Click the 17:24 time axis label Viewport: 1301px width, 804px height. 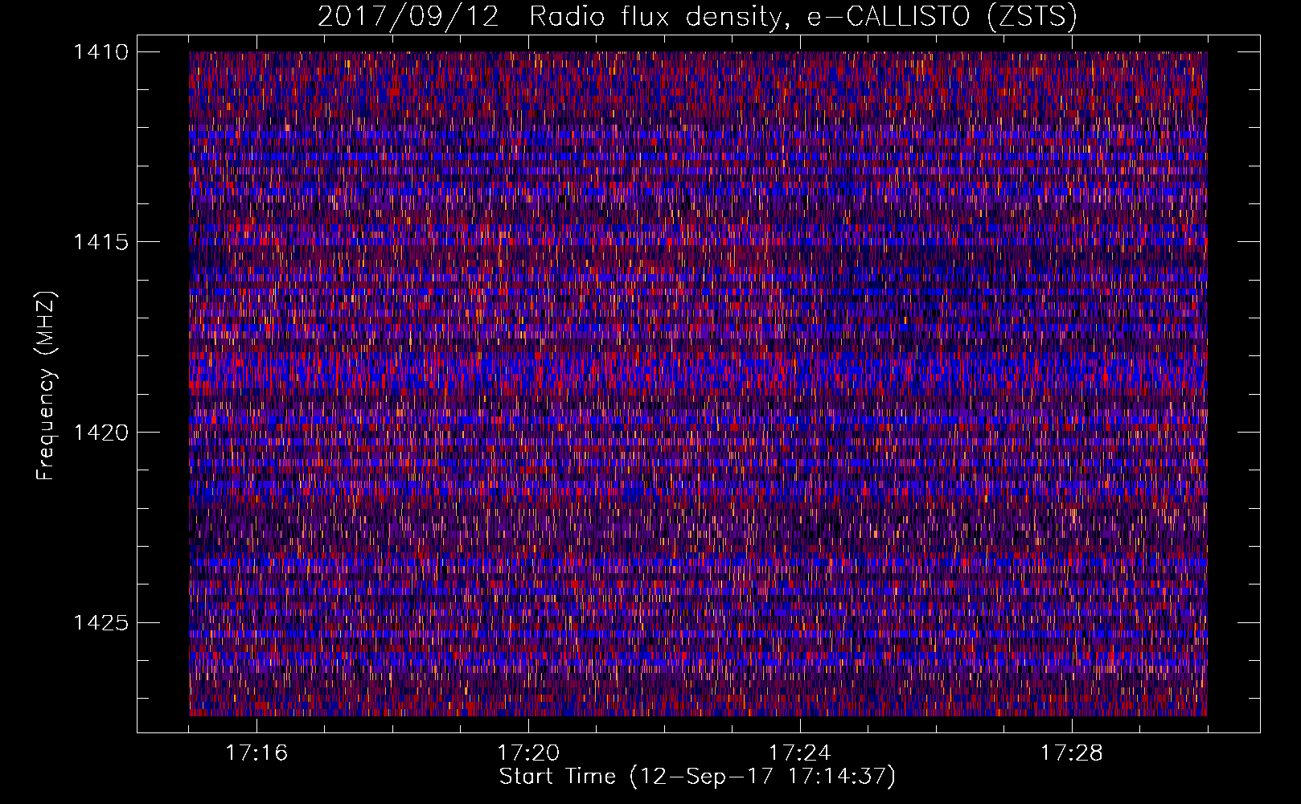click(800, 753)
